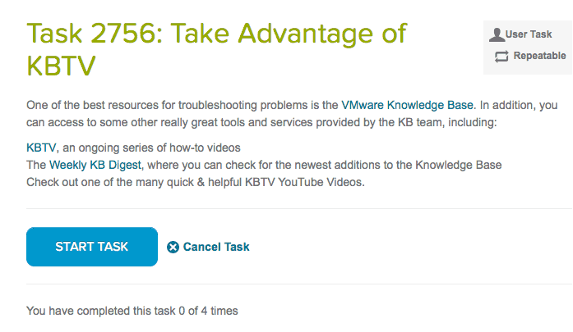Click the gray task-type info box
This screenshot has width=573, height=332.
point(528,48)
